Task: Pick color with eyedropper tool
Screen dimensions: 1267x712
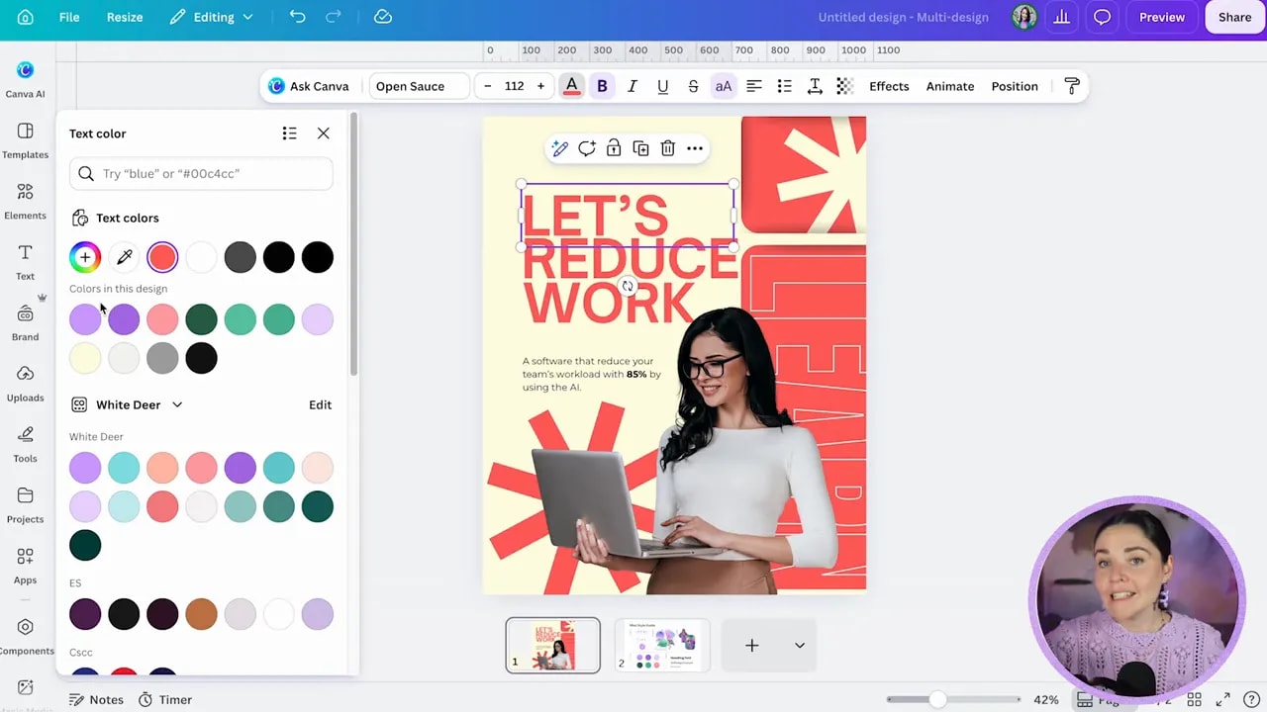Action: pos(124,257)
